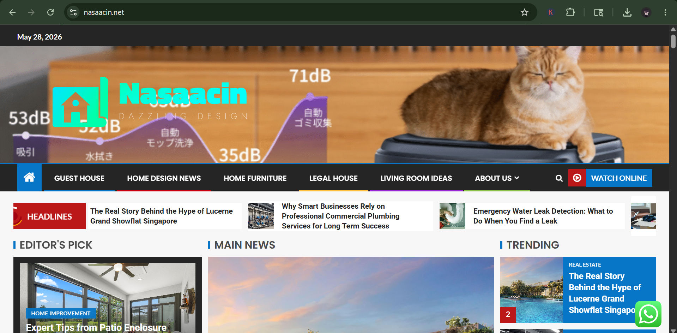This screenshot has width=677, height=333.
Task: Click the address bar URL field
Action: click(x=300, y=12)
